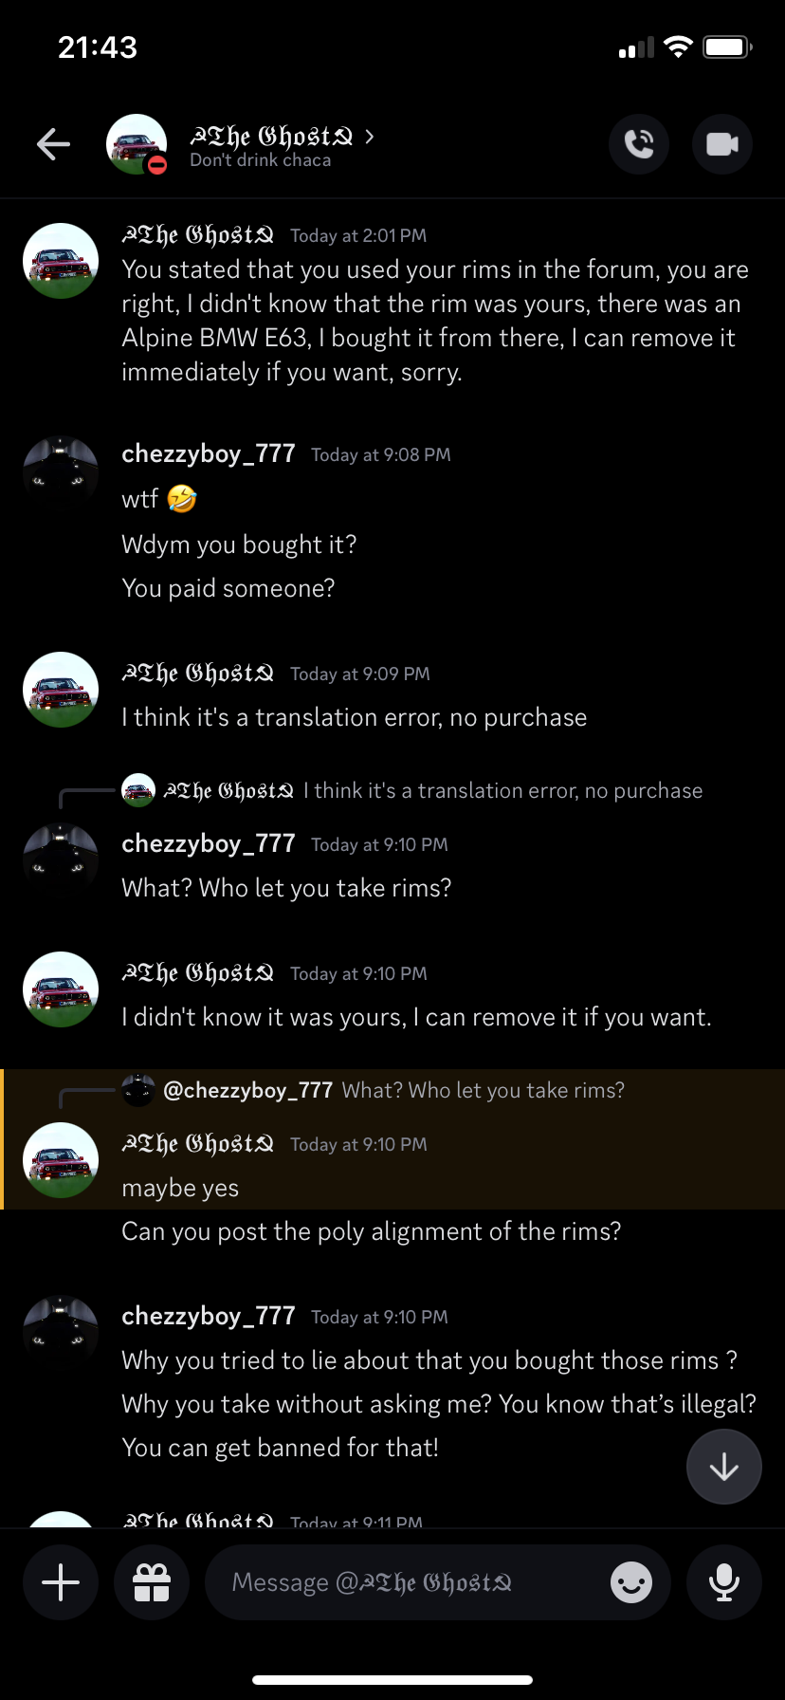The image size is (785, 1700).
Task: Jump to latest messages arrow
Action: click(x=724, y=1468)
